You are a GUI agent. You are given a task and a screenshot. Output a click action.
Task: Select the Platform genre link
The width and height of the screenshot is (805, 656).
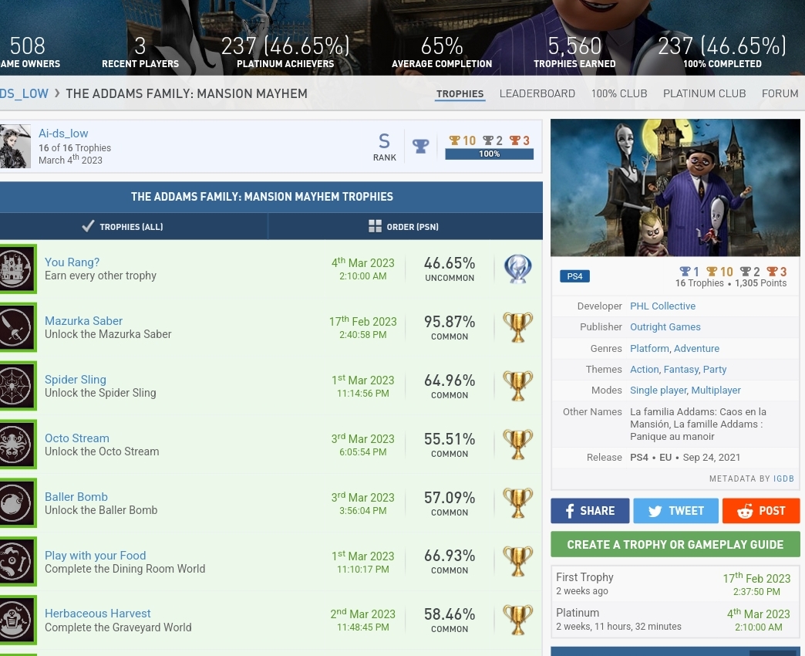[649, 348]
